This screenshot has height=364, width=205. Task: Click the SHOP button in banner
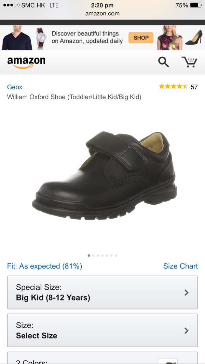tap(141, 38)
